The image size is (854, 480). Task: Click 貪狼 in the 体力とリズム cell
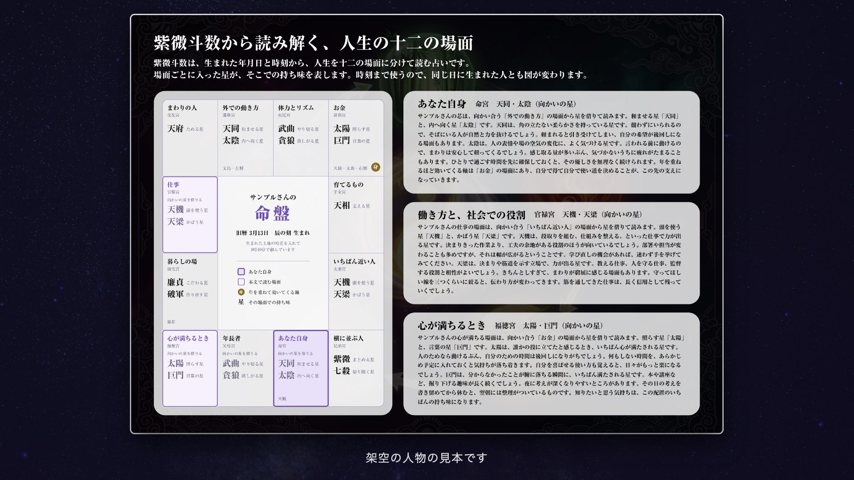[286, 140]
